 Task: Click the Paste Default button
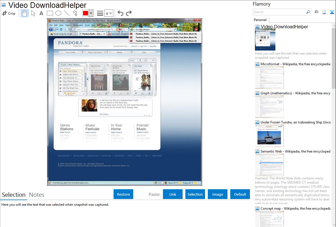coord(240,194)
